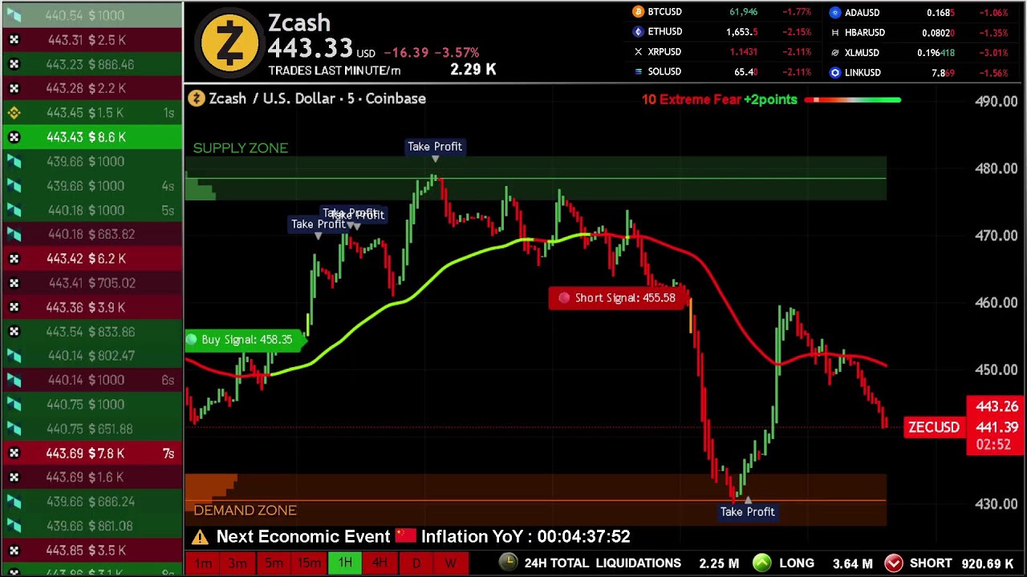Click the Hedera icon next to HBARUSD

(835, 33)
